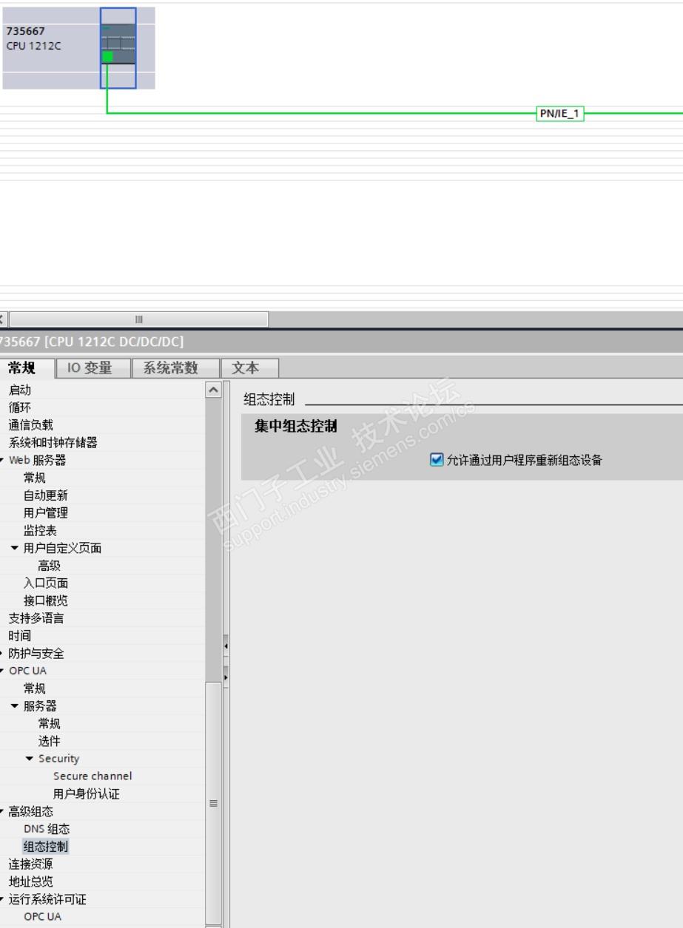Screen dimensions: 683x928
Task: Select 连接资源 in the tree
Action: point(31,864)
